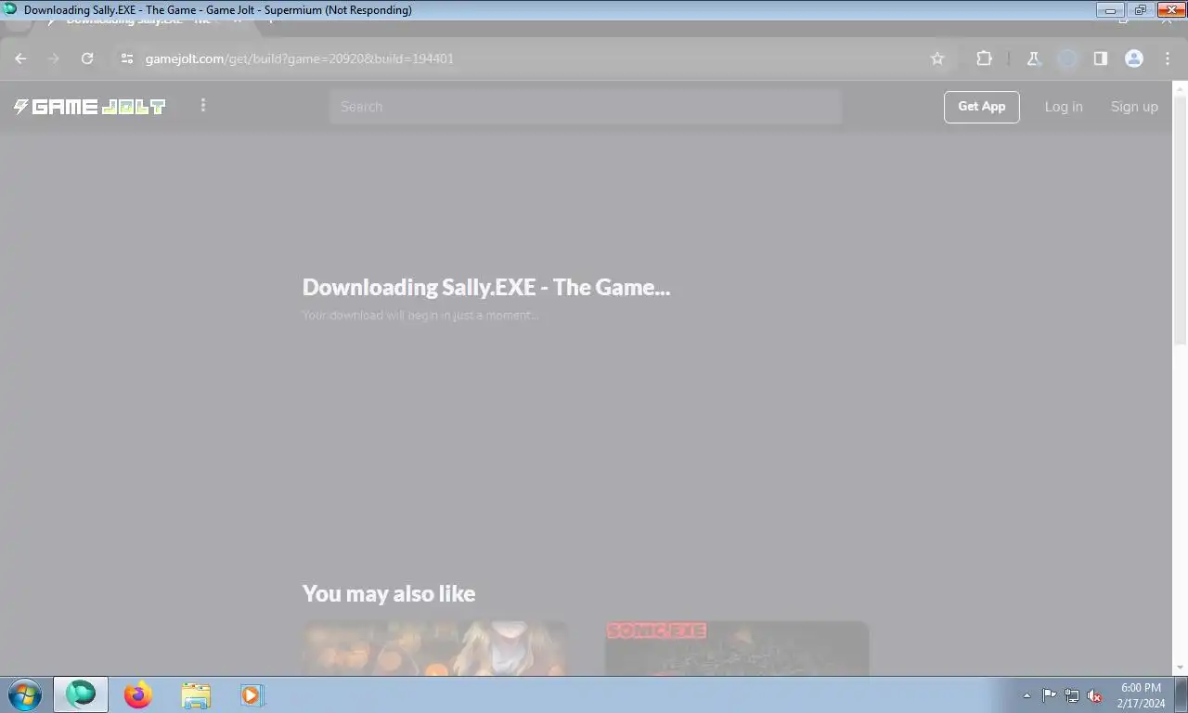
Task: Select the Downloading Sally.EXE browser tab
Action: coord(144,21)
